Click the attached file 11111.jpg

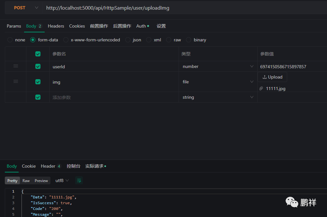click(276, 89)
